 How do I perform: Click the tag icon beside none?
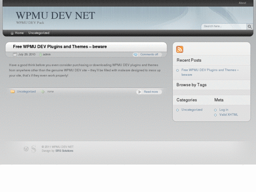tap(43, 92)
